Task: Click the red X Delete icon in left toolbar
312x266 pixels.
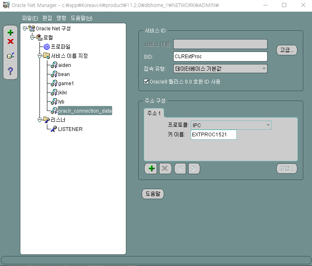Action: coord(10,42)
